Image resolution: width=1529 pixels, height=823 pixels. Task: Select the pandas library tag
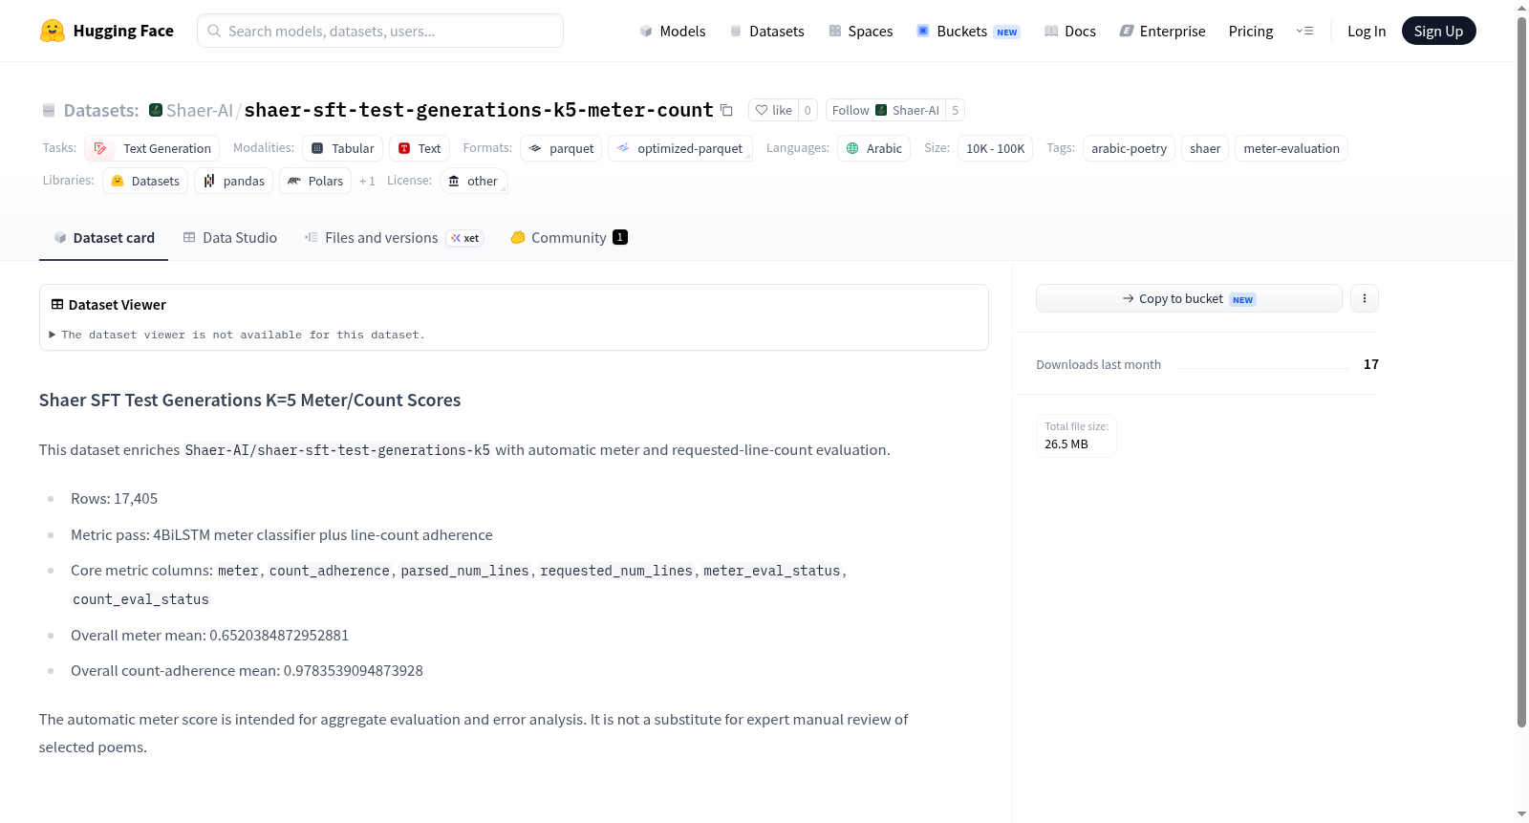tap(234, 181)
